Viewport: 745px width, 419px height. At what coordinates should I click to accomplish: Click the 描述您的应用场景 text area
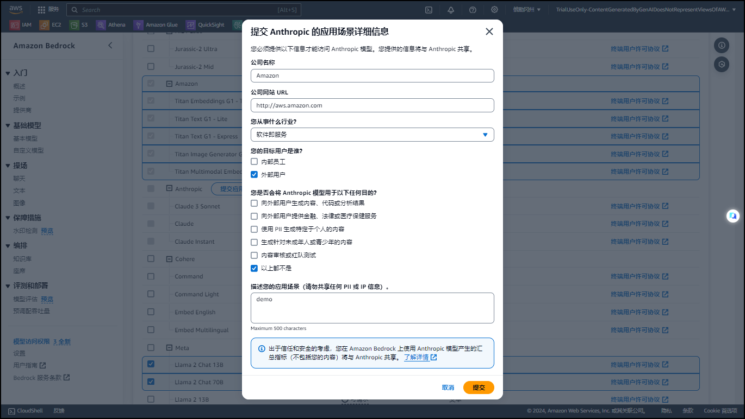click(372, 308)
